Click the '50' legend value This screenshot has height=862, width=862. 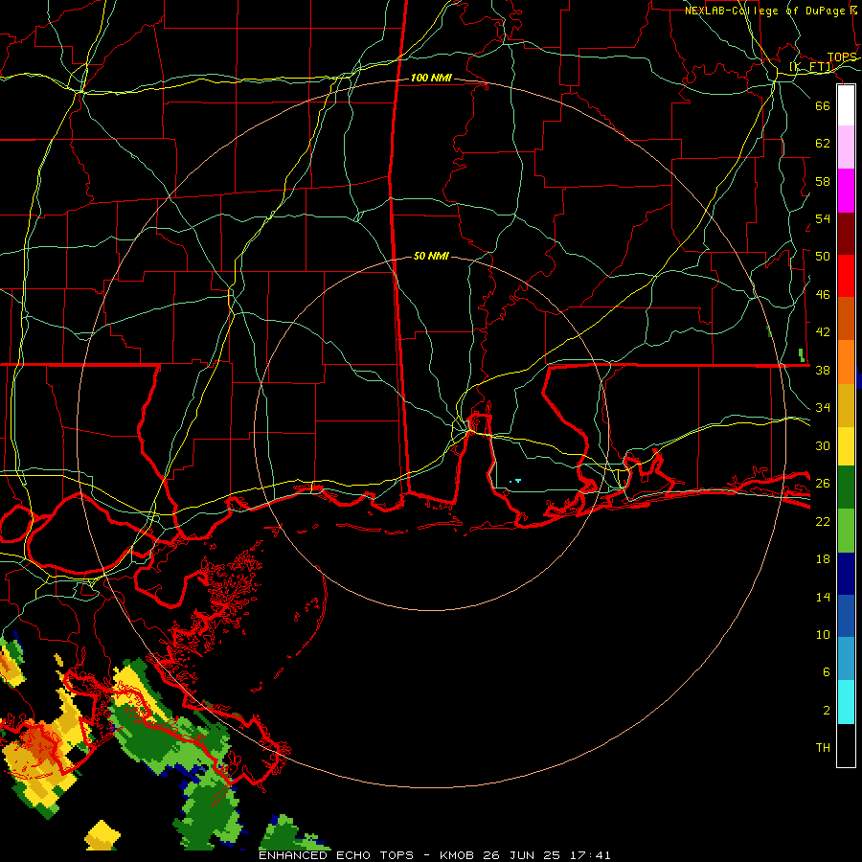(x=823, y=257)
